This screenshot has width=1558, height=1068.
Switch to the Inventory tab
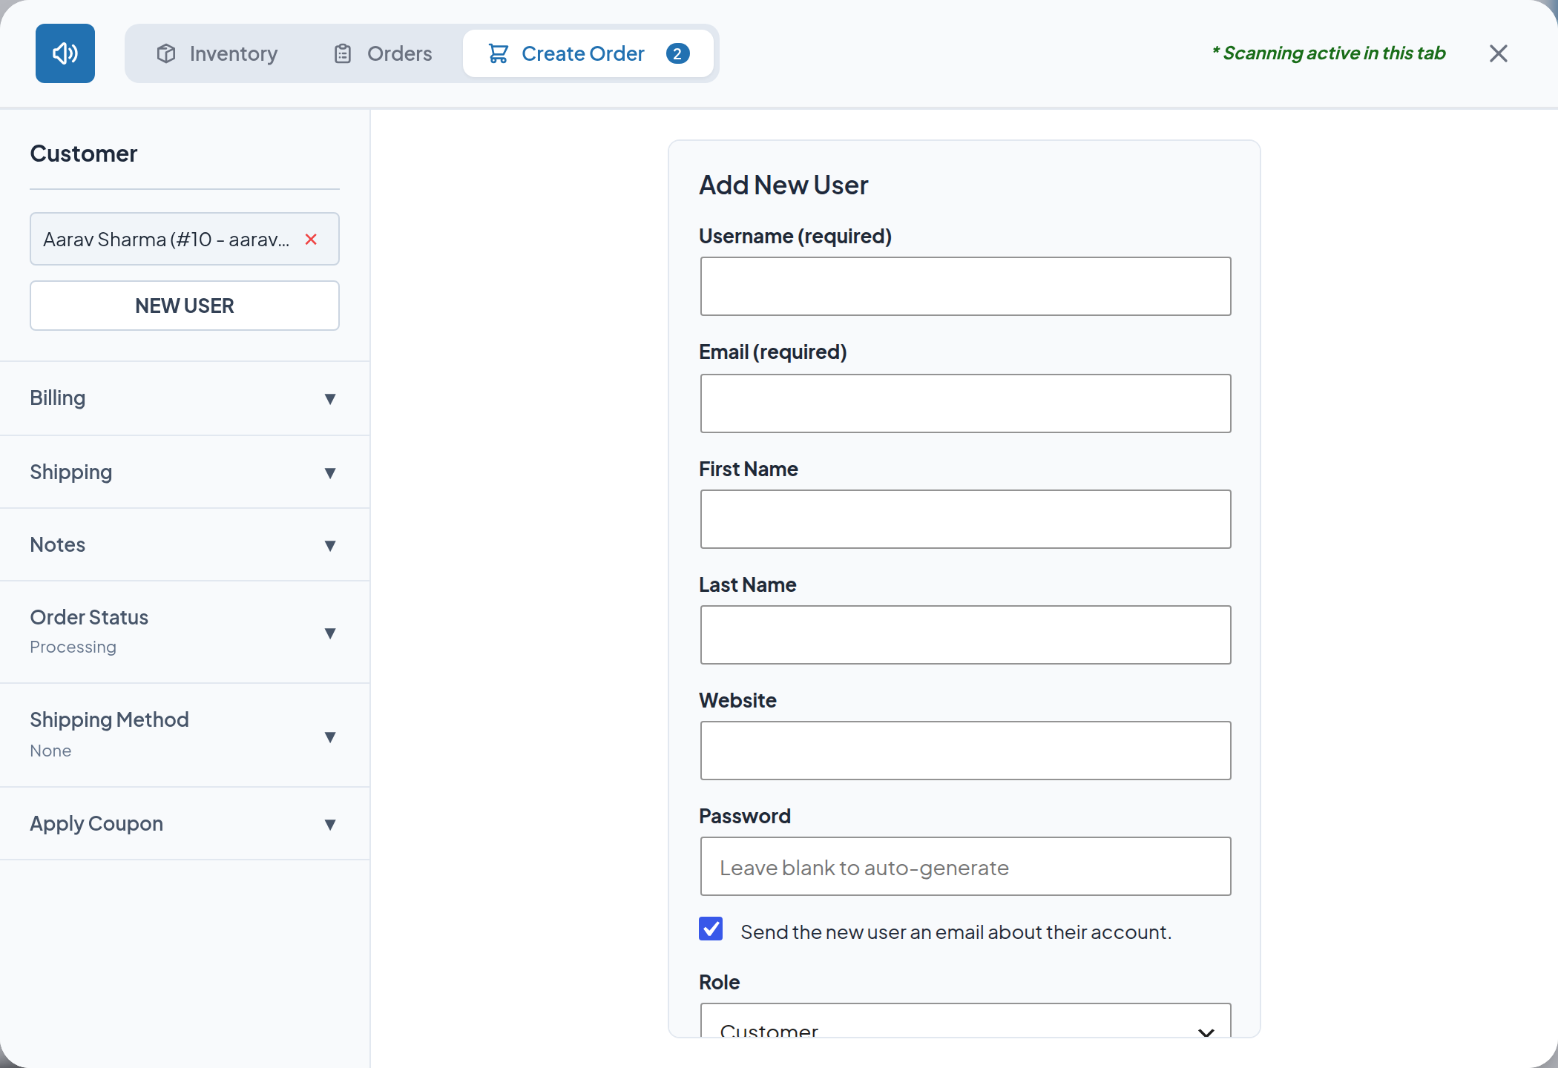(217, 53)
